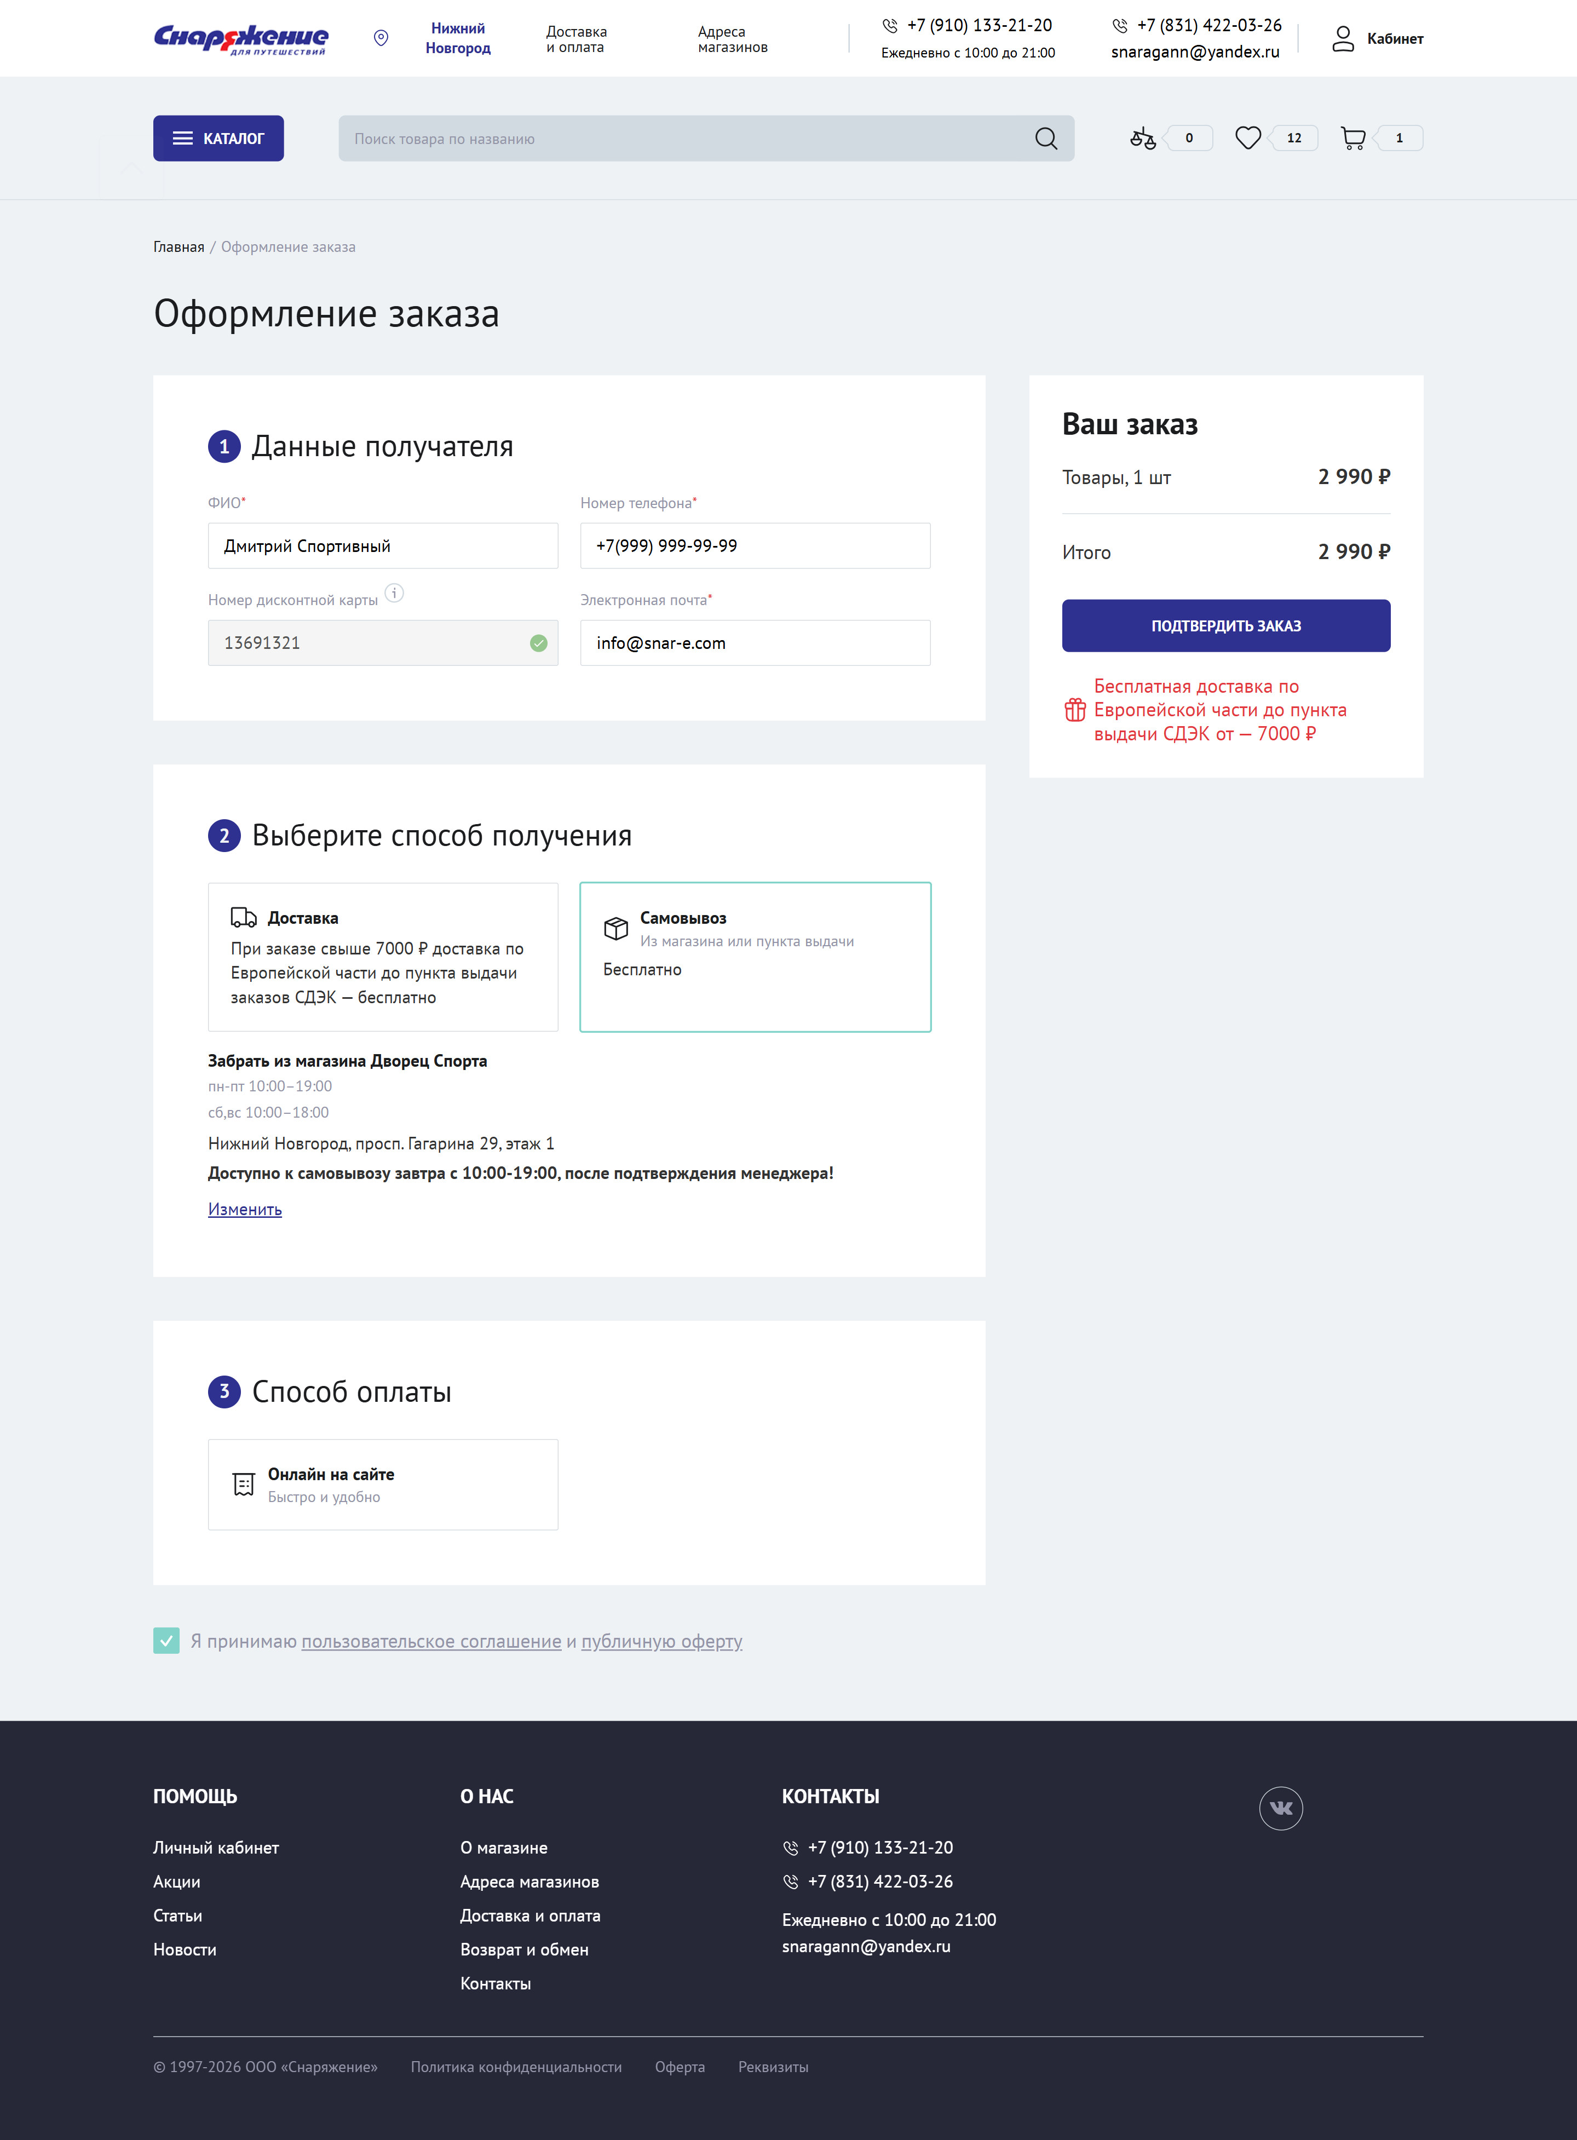The height and width of the screenshot is (2140, 1577).
Task: Click the VK social network icon
Action: click(1281, 1808)
